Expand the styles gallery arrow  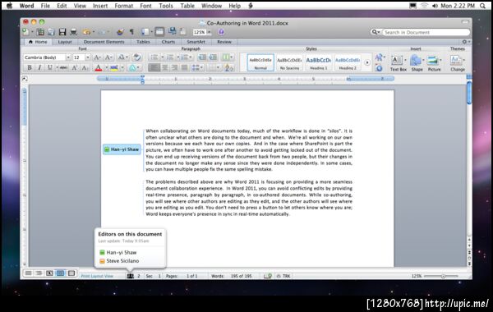click(x=367, y=62)
